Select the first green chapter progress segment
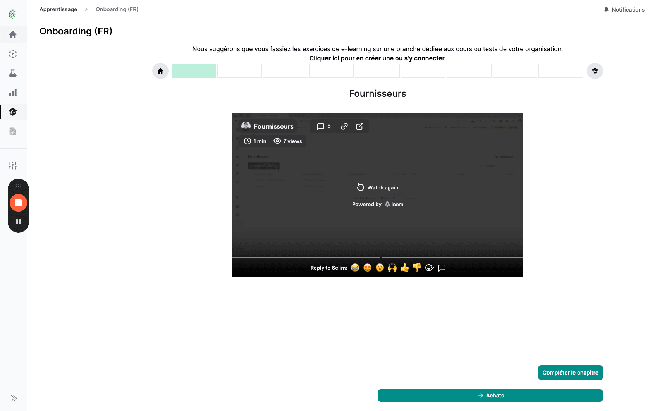 [x=194, y=71]
